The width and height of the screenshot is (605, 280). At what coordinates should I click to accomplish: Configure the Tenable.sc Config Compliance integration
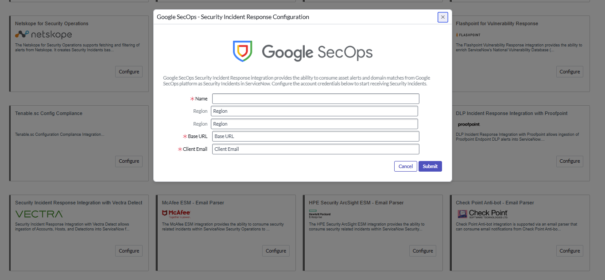coord(128,161)
